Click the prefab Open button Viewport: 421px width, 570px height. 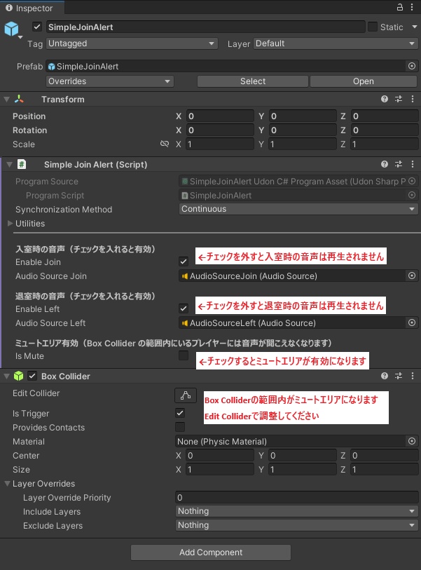(364, 81)
